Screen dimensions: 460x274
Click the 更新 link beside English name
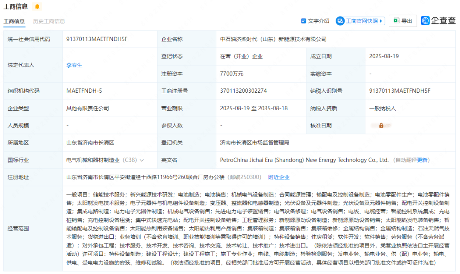click(422, 160)
